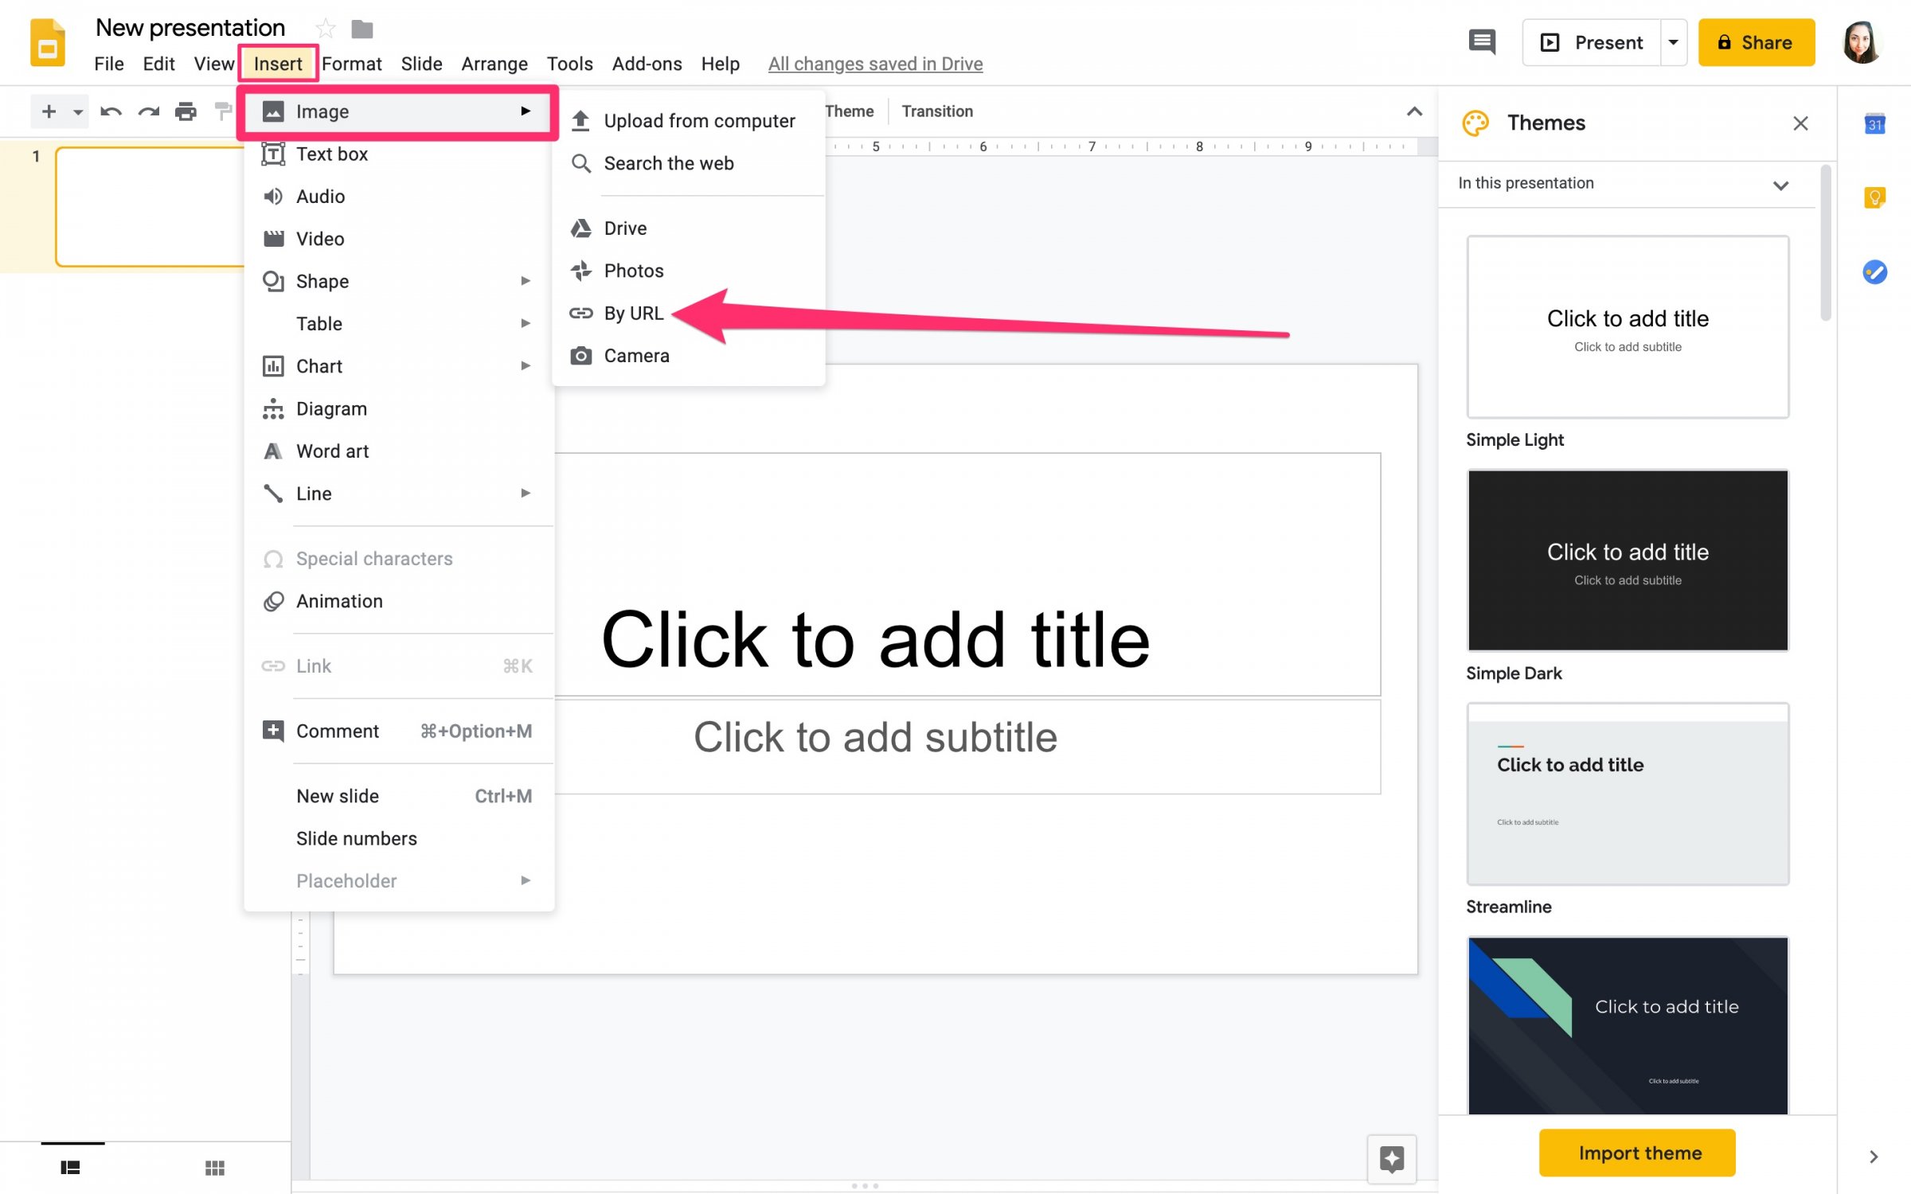
Task: Click the Add comment icon in toolbar
Action: pyautogui.click(x=1482, y=43)
